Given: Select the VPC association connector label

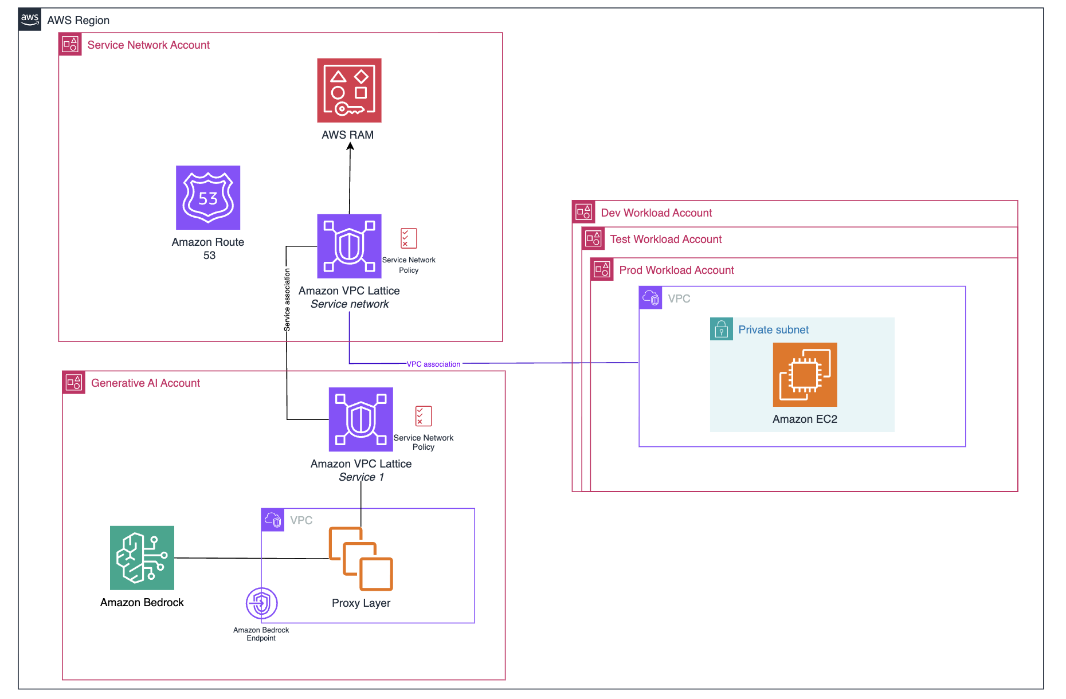Looking at the screenshot, I should (x=433, y=364).
